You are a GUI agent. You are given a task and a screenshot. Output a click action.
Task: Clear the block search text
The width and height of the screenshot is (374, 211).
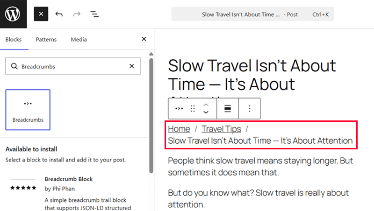tap(132, 66)
